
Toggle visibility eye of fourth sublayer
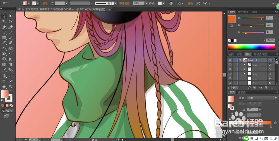pos(230,78)
